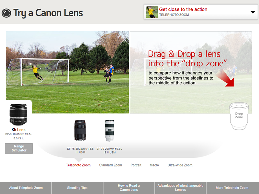Open the Range Simulator
Viewport: 259px width, 194px height.
19,148
